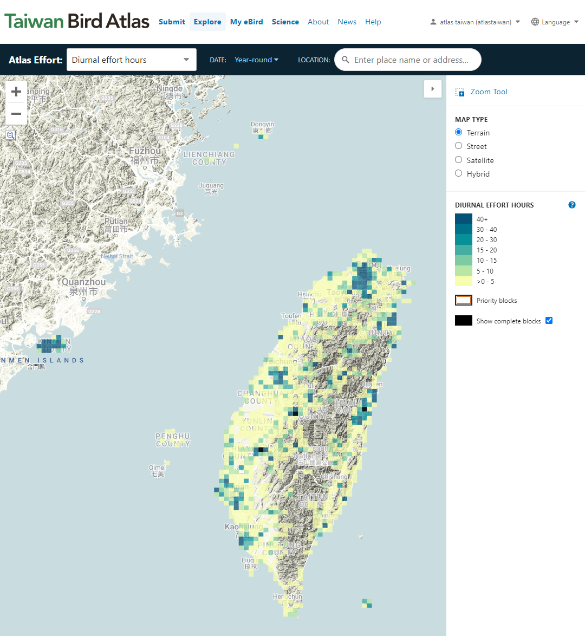Click the atlas taiwan account person icon

pos(433,22)
